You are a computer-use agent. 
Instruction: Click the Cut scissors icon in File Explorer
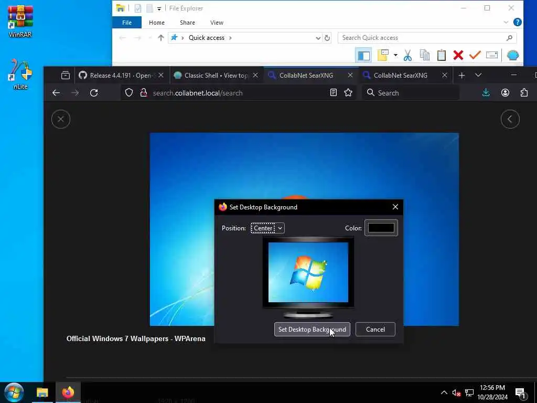pos(407,55)
